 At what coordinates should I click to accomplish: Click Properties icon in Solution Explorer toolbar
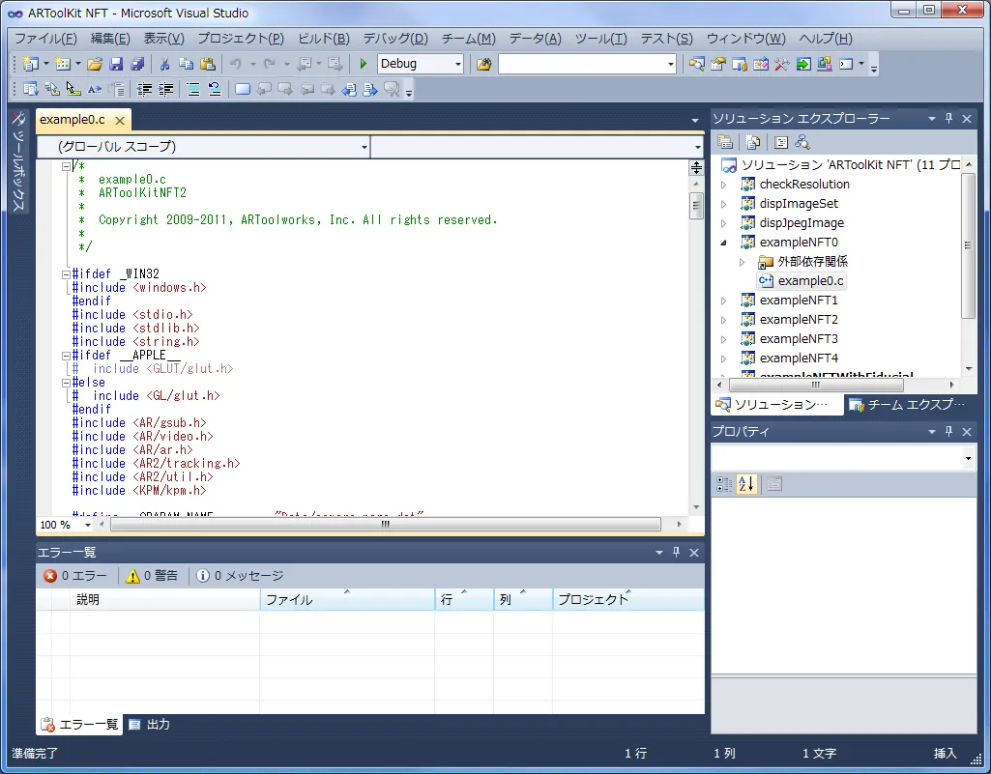(725, 143)
